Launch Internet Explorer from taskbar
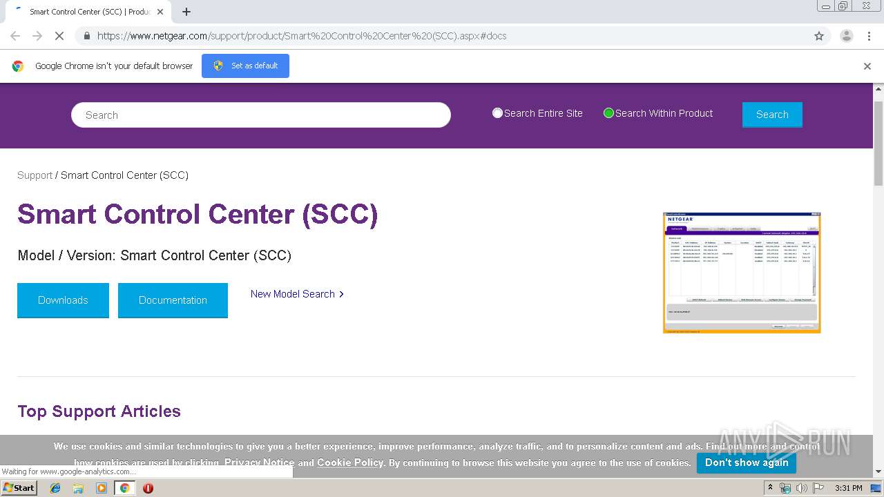The image size is (884, 497). click(55, 488)
